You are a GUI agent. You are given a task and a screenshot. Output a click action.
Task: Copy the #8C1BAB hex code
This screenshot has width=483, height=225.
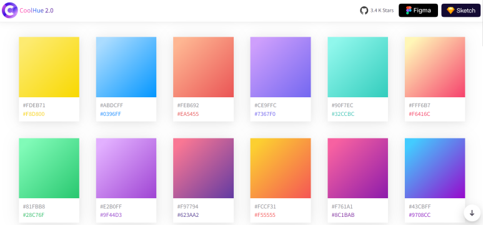coord(343,215)
